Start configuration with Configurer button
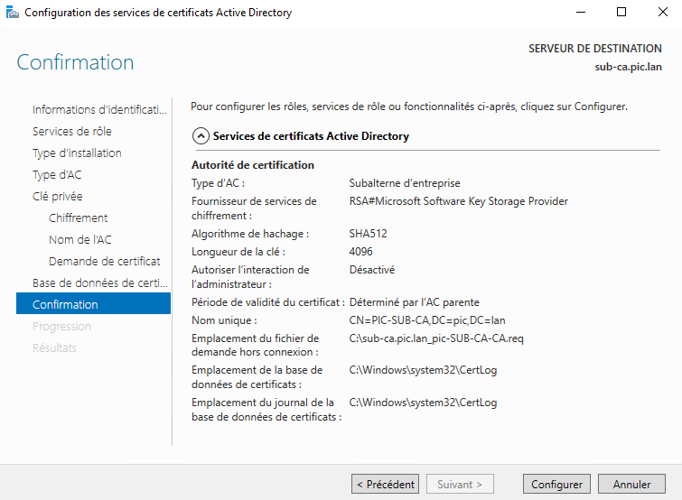Screen dimensions: 682x500 pyautogui.click(x=556, y=484)
